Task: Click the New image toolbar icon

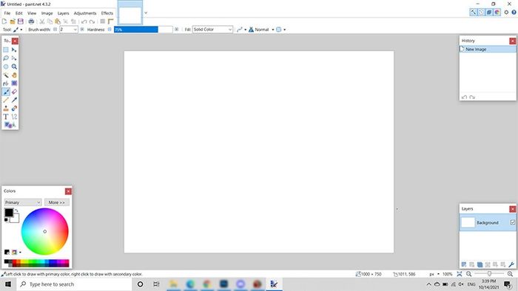Action: click(4, 21)
